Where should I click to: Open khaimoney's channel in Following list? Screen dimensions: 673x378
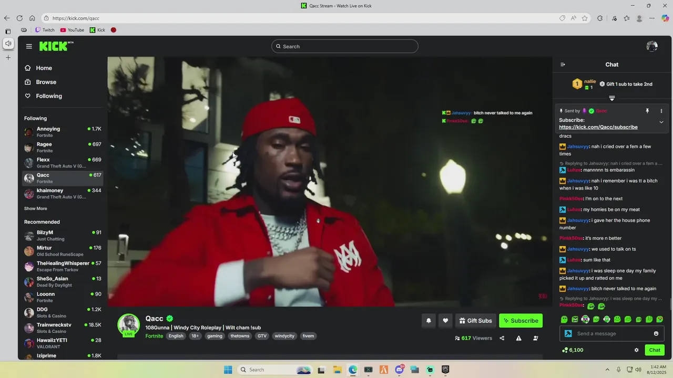coord(63,193)
